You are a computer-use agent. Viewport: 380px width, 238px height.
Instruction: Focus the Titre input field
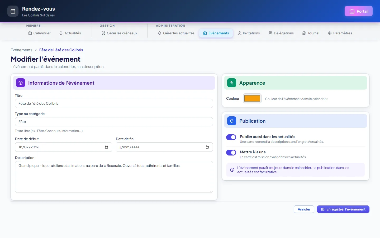[114, 103]
